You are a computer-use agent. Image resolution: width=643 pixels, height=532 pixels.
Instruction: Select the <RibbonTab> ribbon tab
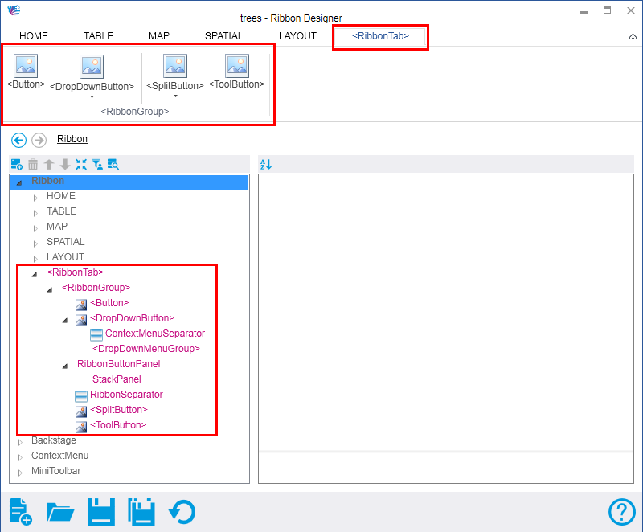pos(380,36)
